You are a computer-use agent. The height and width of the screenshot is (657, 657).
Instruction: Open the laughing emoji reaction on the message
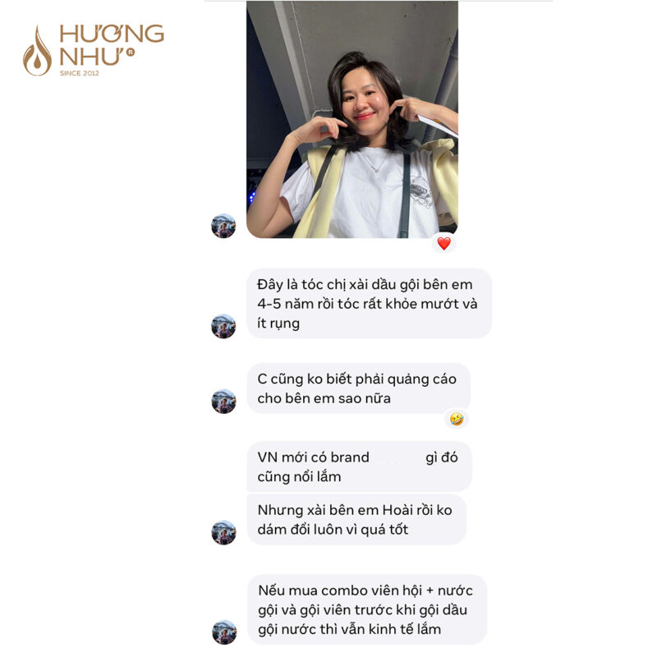(457, 419)
